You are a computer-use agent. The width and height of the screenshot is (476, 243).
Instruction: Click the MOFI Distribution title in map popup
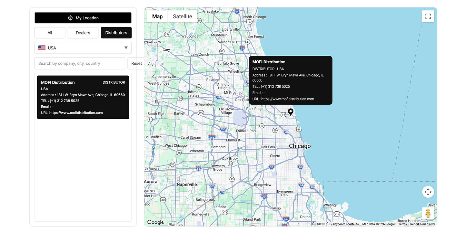click(269, 62)
